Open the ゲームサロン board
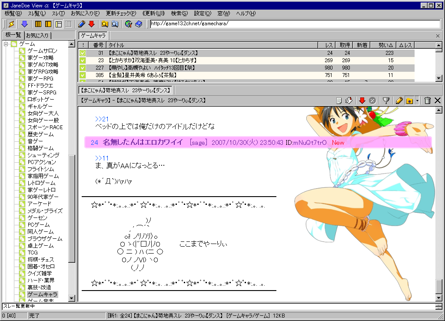 (x=42, y=51)
